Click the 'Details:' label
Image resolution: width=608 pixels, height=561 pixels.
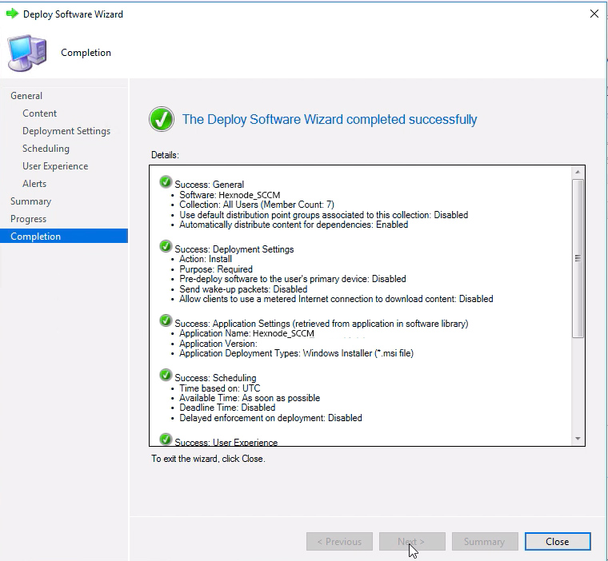pos(165,155)
